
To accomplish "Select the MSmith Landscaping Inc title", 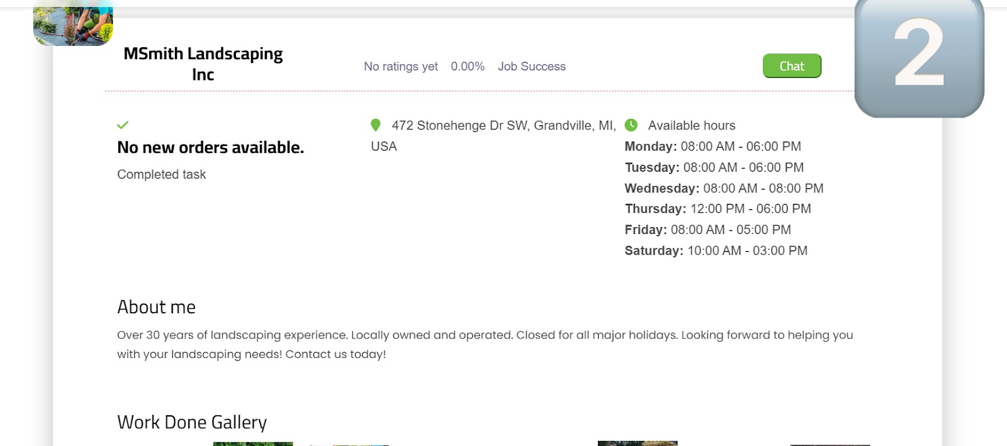I will tap(203, 64).
